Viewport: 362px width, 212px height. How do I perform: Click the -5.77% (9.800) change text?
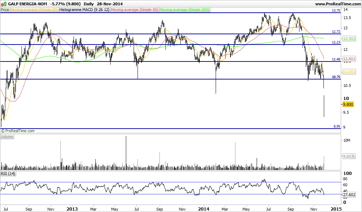pos(65,4)
